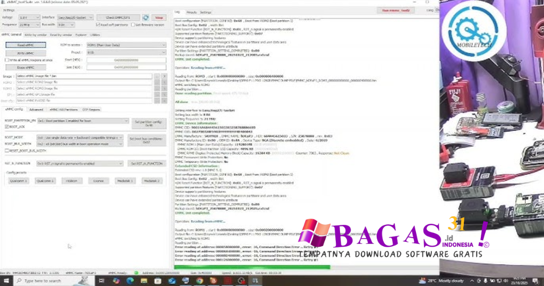
Task: Open Copilot icon on the taskbar
Action: tap(116, 281)
